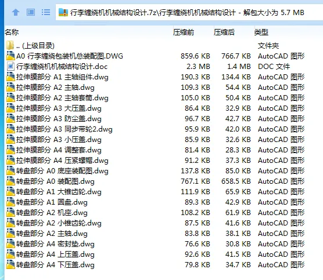This screenshot has height=280, width=323.
Task: Click icon of 转盘部分 A2 机座.dwg
Action: 10,213
